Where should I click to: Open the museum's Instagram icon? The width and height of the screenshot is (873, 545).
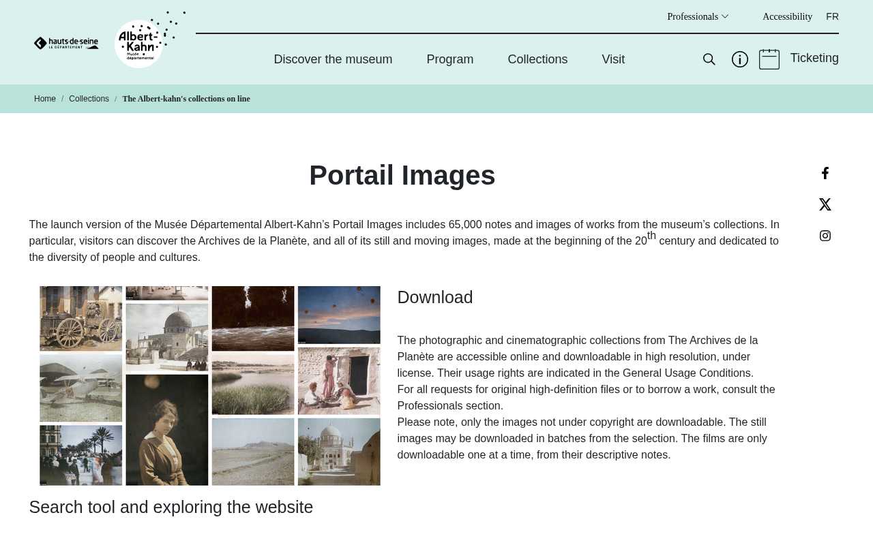825,235
